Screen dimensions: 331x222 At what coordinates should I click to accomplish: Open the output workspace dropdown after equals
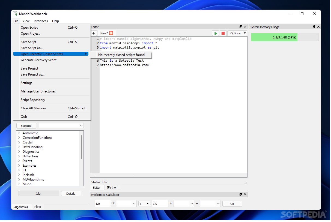coord(210,203)
